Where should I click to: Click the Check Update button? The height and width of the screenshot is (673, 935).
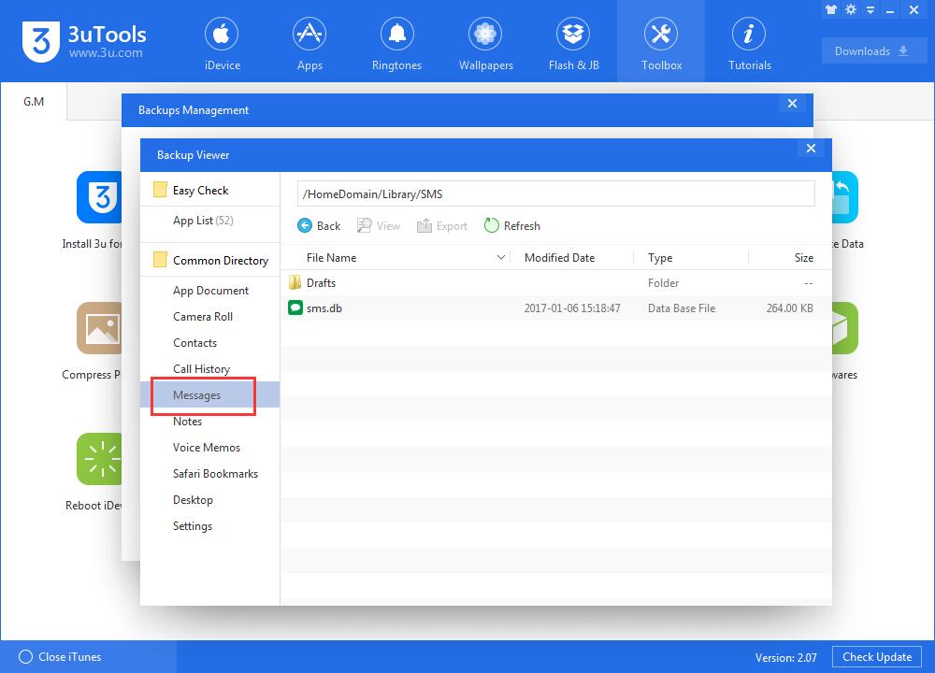tap(877, 657)
